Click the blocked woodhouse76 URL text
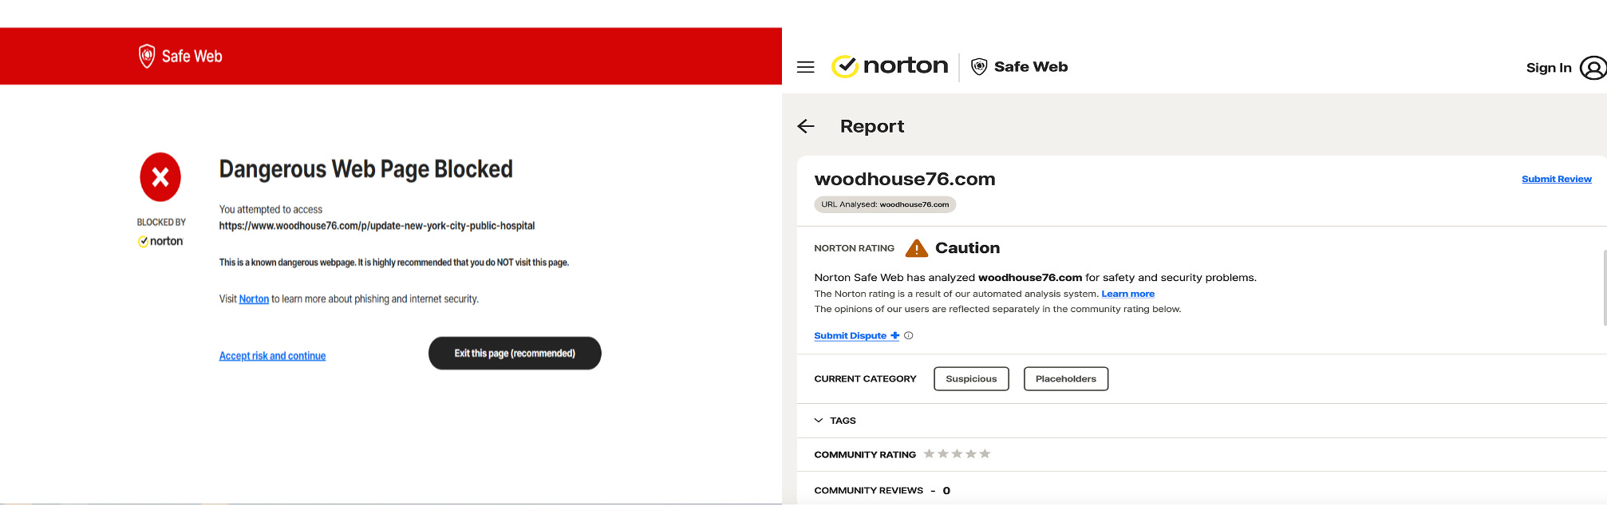Image resolution: width=1607 pixels, height=530 pixels. (377, 226)
